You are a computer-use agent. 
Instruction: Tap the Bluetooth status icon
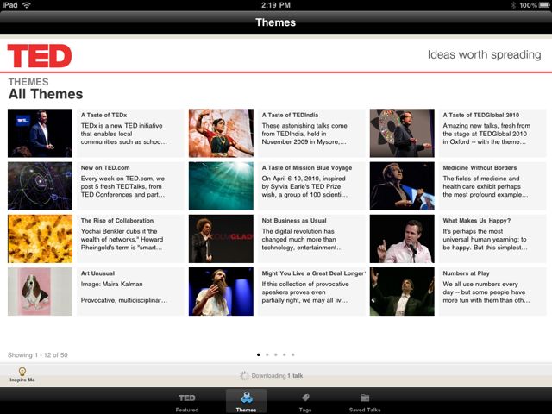[x=513, y=5]
